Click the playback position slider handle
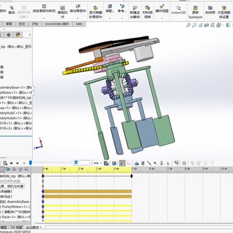This screenshot has height=233, width=233. point(30,163)
